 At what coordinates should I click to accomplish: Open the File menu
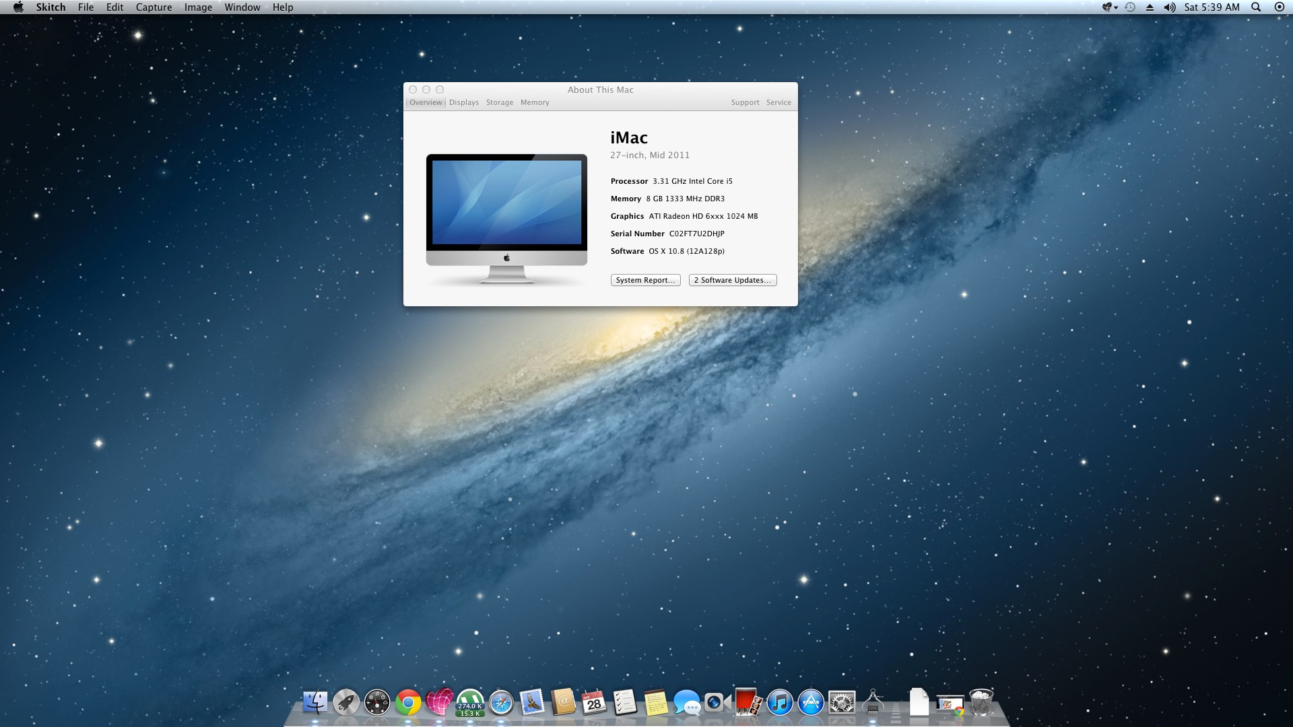86,7
